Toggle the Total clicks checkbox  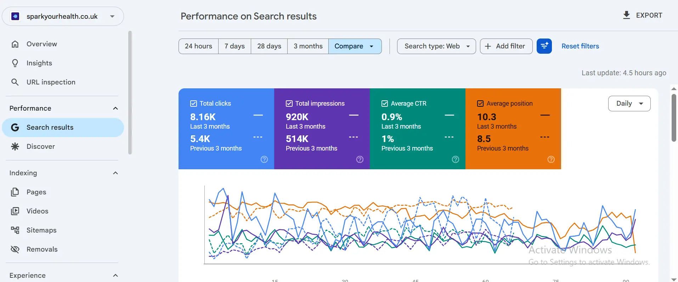[193, 104]
